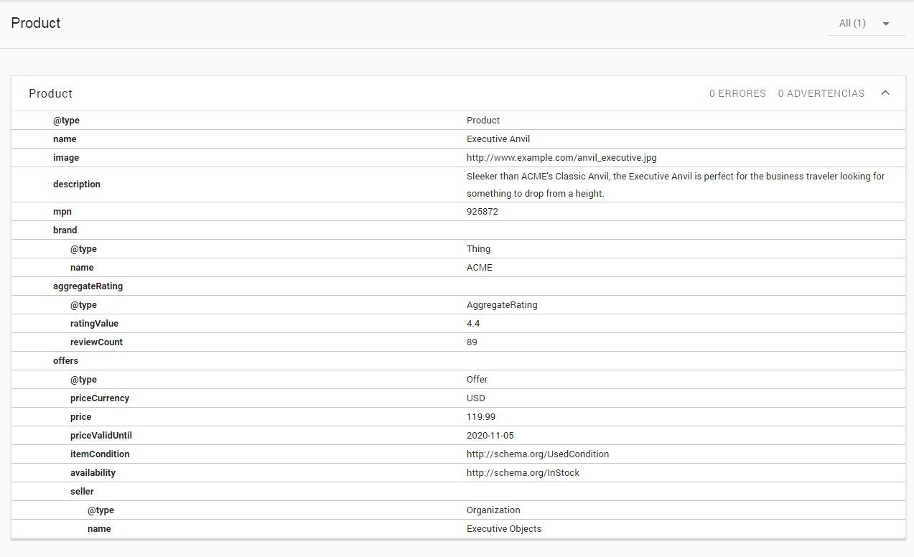Click the aggregateRating row label
Viewport: 914px width, 557px height.
[x=88, y=286]
